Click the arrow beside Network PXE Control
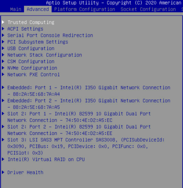Image resolution: width=183 pixels, height=188 pixels. tap(3, 74)
